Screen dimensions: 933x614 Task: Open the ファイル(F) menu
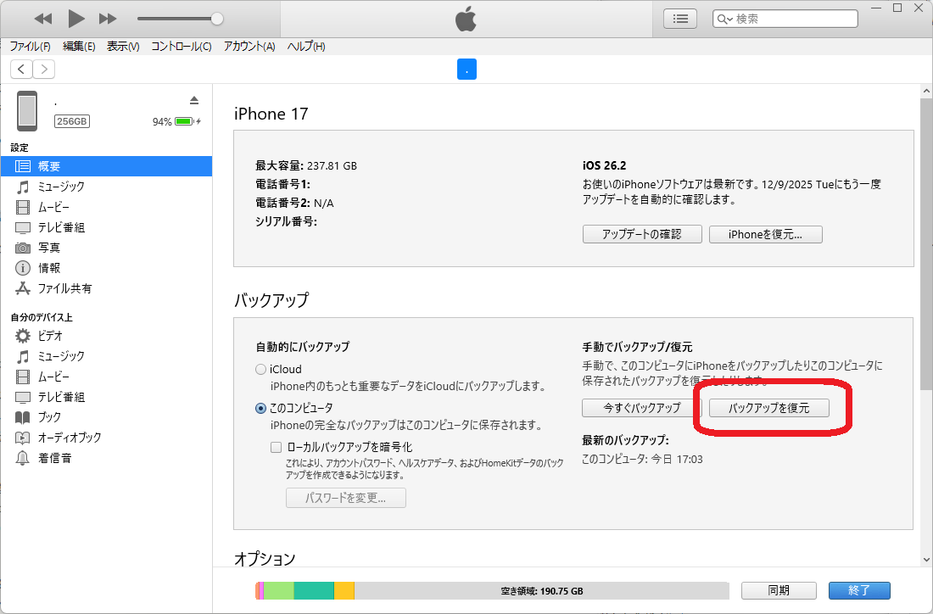[x=30, y=47]
